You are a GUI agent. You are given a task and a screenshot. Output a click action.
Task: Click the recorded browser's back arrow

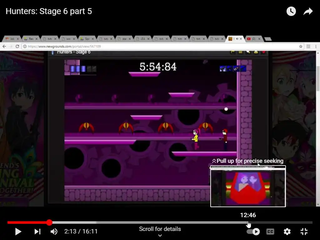[x=4, y=47]
